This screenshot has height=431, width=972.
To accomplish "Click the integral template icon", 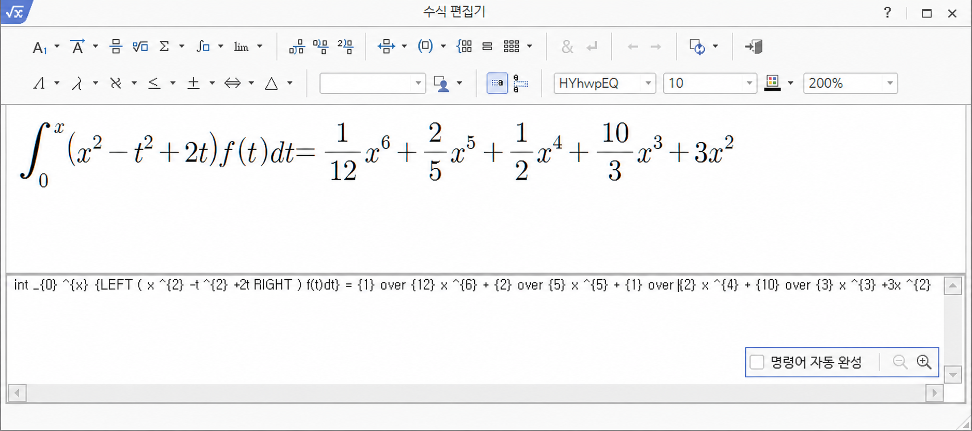I will (x=203, y=47).
